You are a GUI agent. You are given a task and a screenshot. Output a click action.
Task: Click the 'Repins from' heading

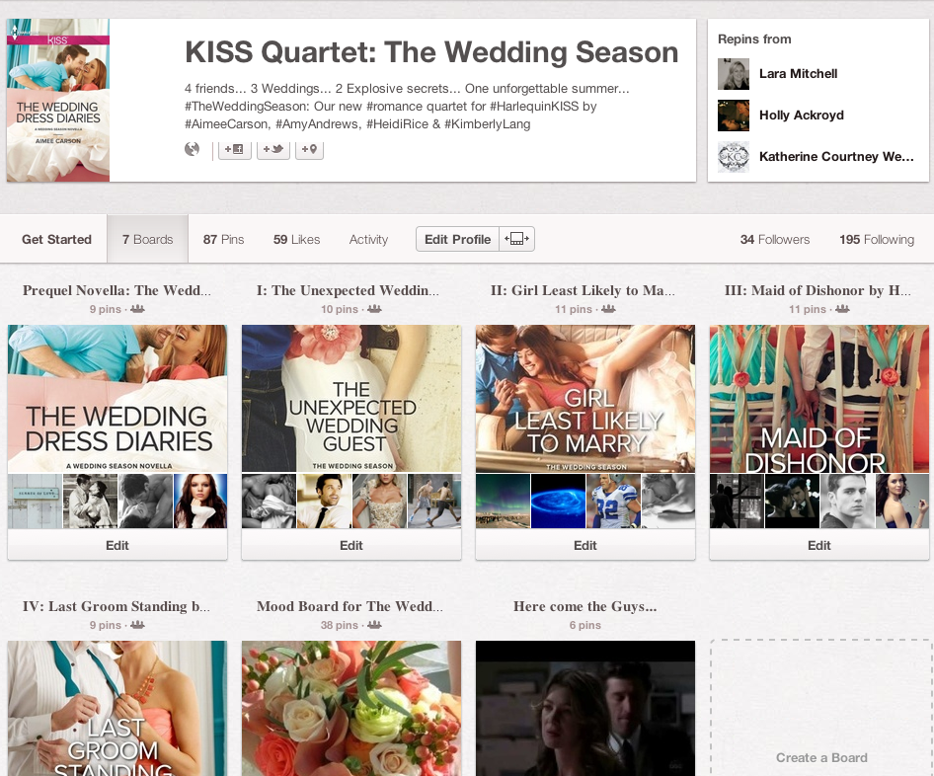coord(754,39)
